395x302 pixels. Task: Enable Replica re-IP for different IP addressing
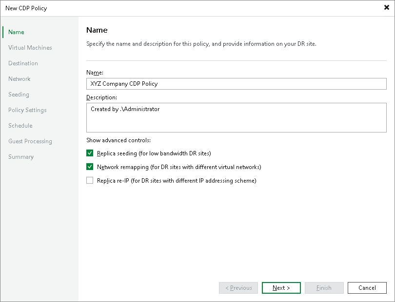(90, 180)
